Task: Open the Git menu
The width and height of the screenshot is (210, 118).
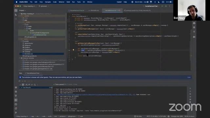Action: click(x=84, y=2)
